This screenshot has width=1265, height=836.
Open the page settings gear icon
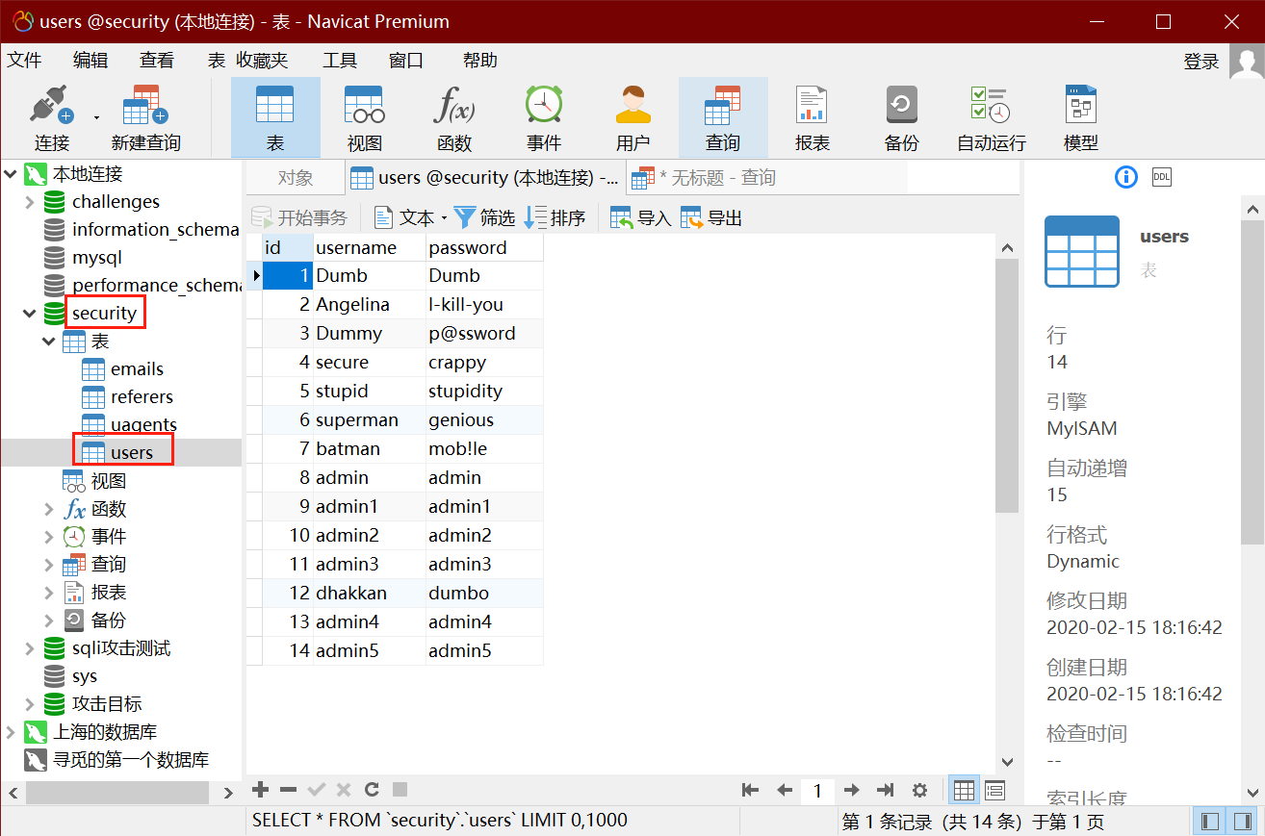tap(919, 791)
